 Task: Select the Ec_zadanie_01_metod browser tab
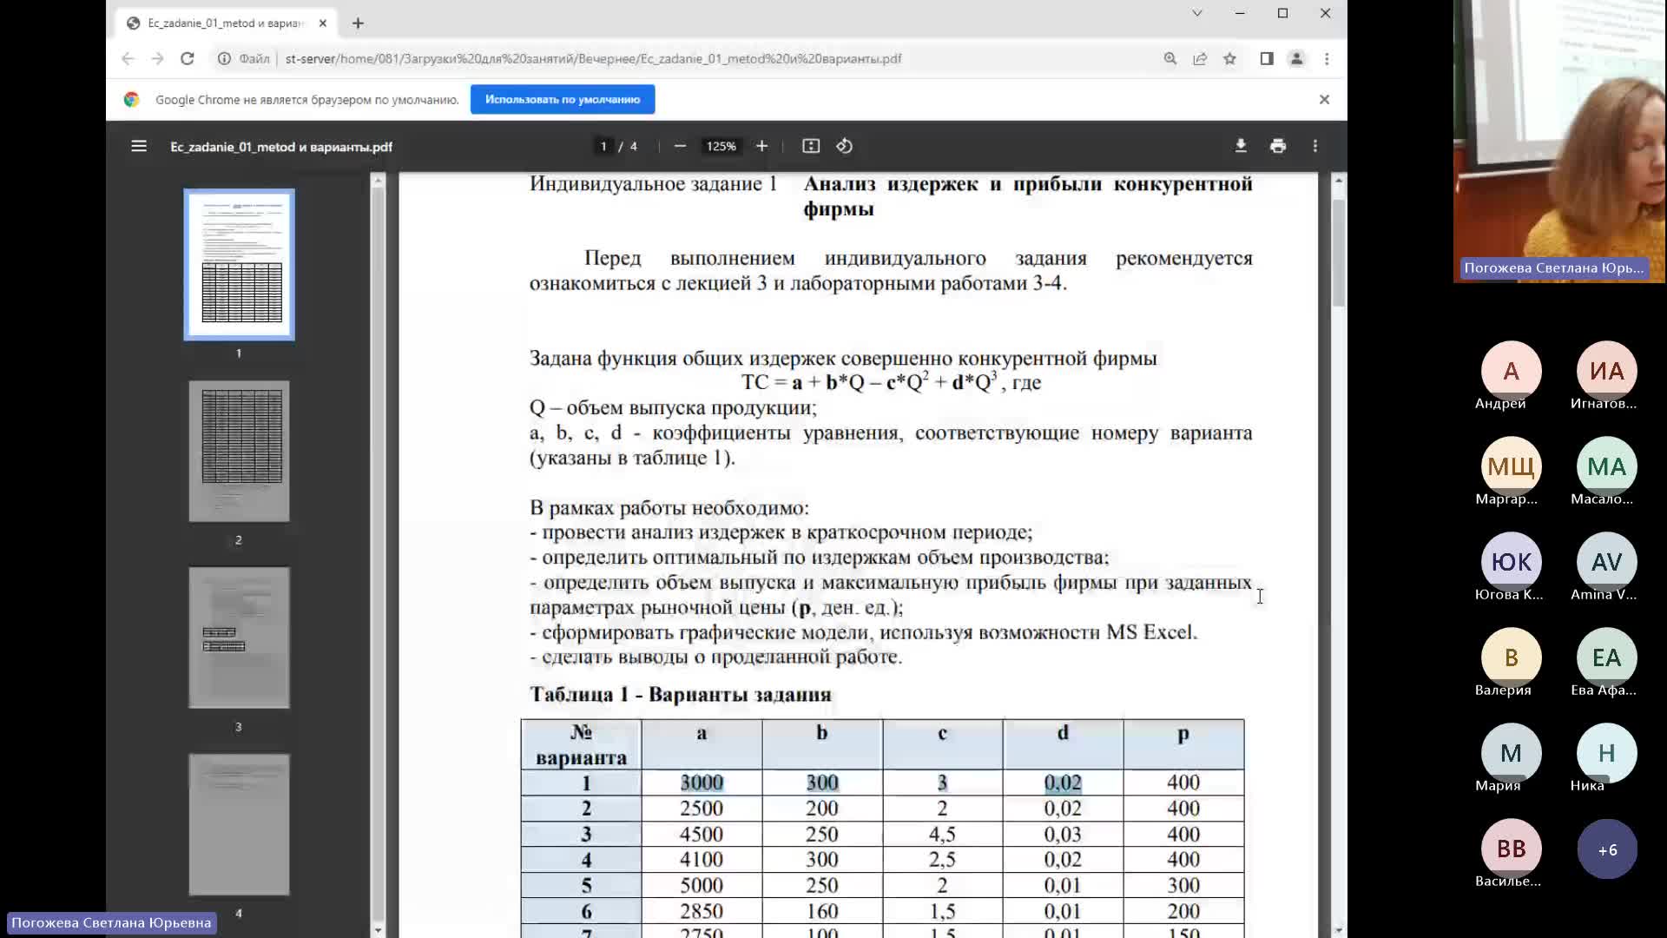point(226,23)
